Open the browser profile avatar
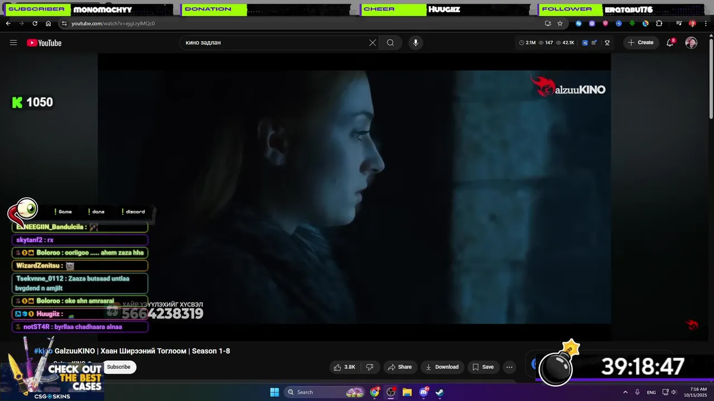Screen dimensions: 714x401 [692, 23]
